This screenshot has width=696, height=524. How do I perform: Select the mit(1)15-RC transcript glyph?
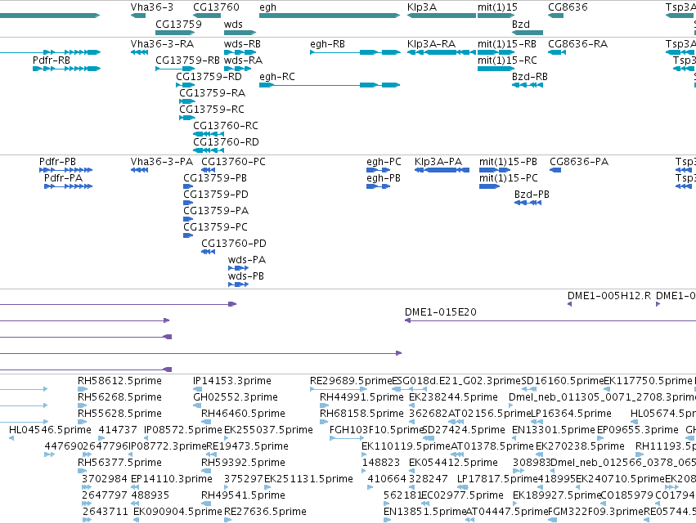(x=496, y=69)
